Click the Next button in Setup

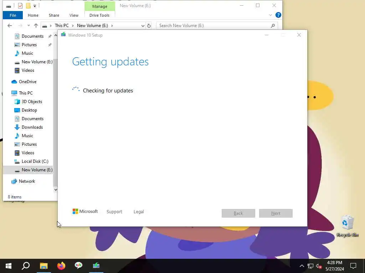tap(276, 213)
